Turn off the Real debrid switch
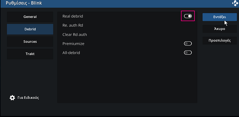The width and height of the screenshot is (239, 117). click(x=188, y=16)
